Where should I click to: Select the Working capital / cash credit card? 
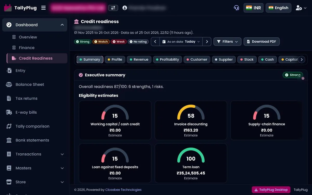tap(115, 120)
